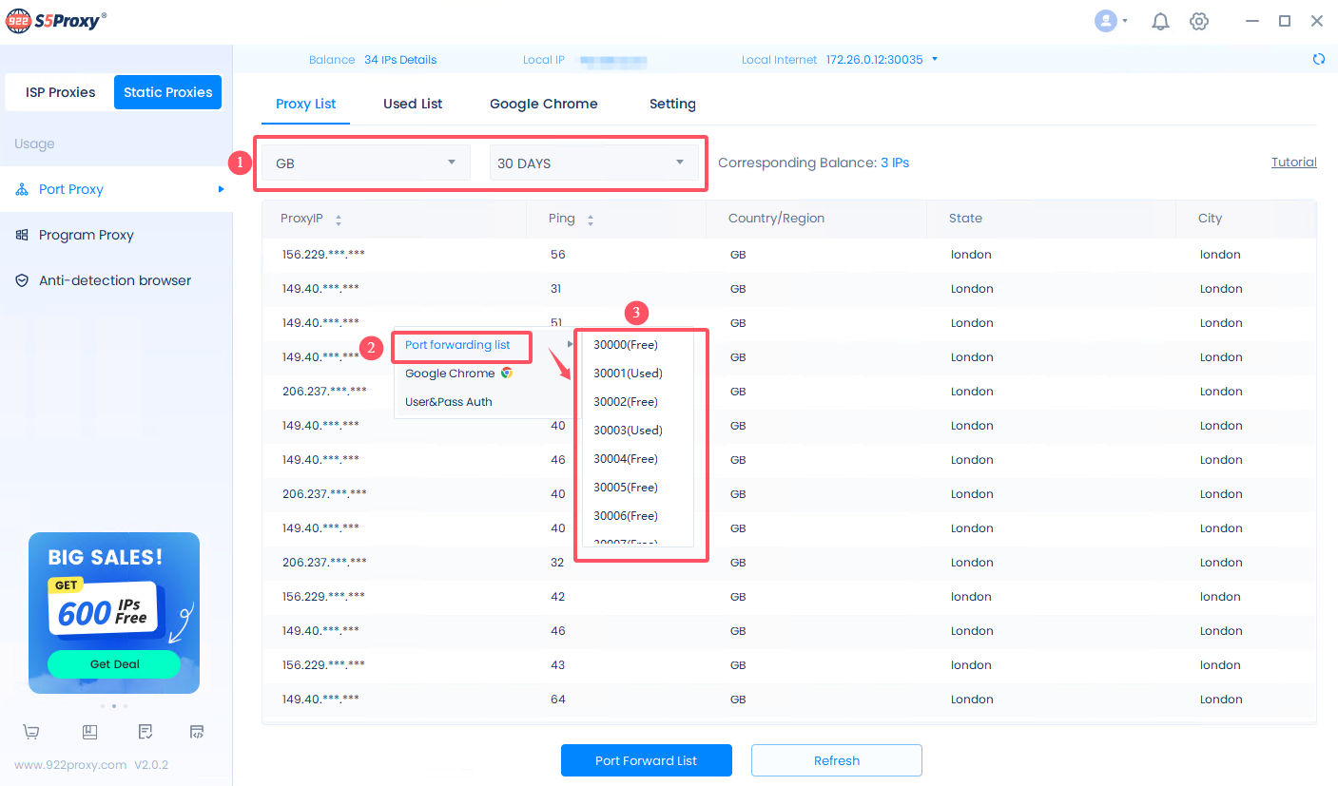Select the Static Proxies toggle

167,92
